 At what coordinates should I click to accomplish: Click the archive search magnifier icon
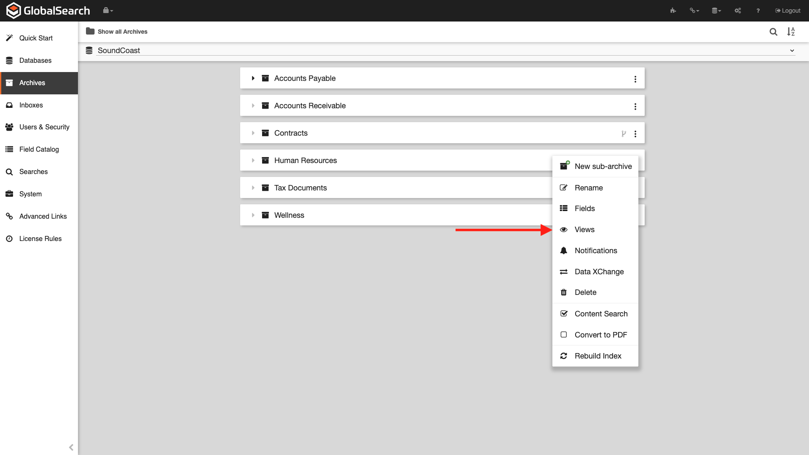(773, 32)
